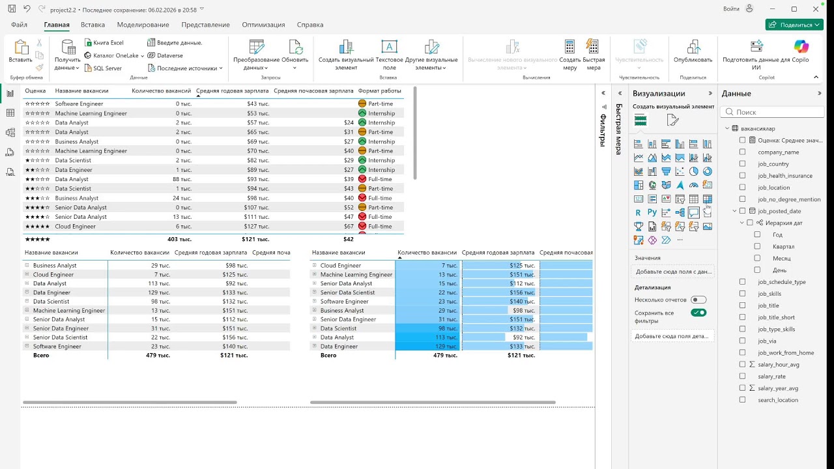
Task: Click the Text box button in the ribbon
Action: click(x=389, y=55)
